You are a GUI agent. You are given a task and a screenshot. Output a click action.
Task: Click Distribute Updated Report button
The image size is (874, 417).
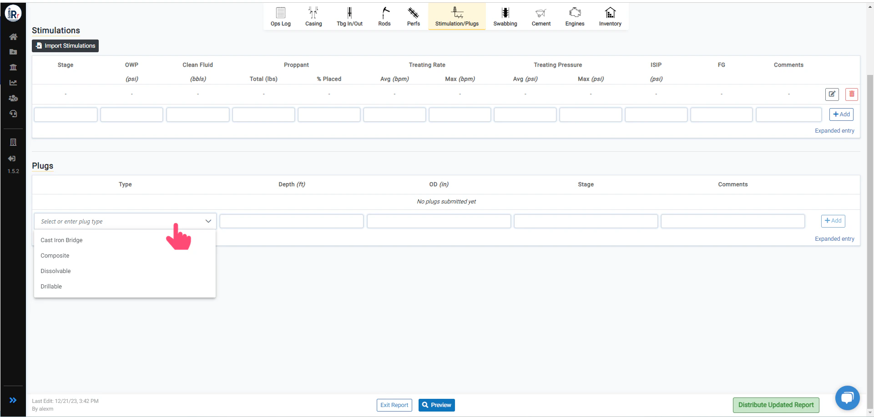[x=776, y=405]
